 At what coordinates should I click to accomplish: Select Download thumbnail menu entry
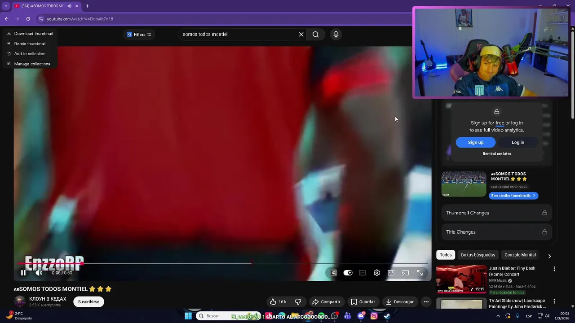[x=30, y=34]
